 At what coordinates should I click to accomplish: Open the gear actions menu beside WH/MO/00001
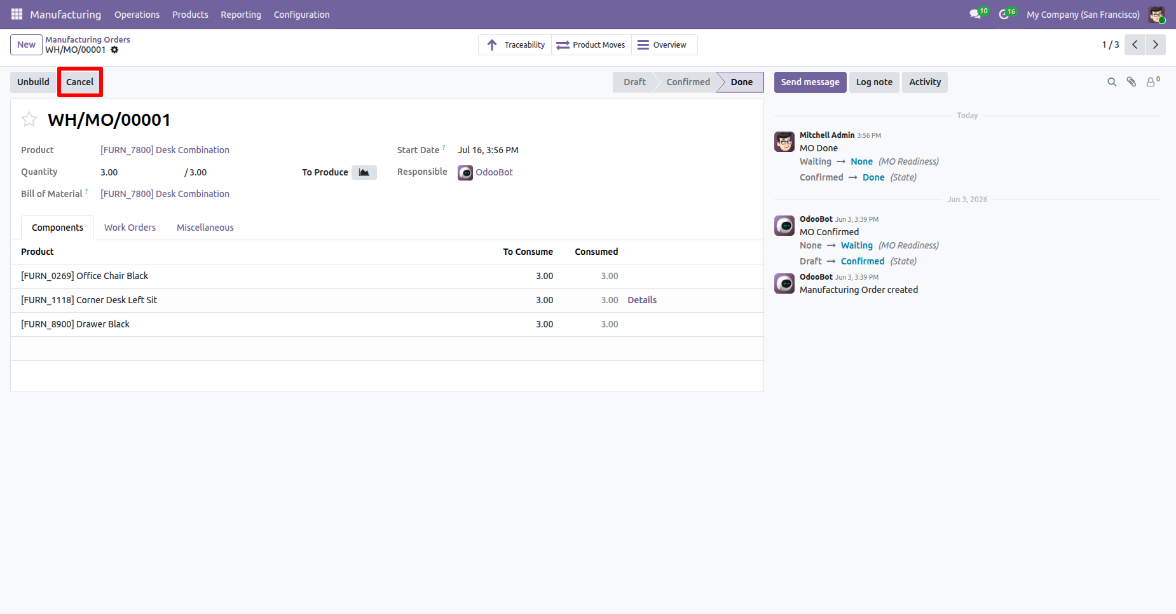tap(114, 50)
